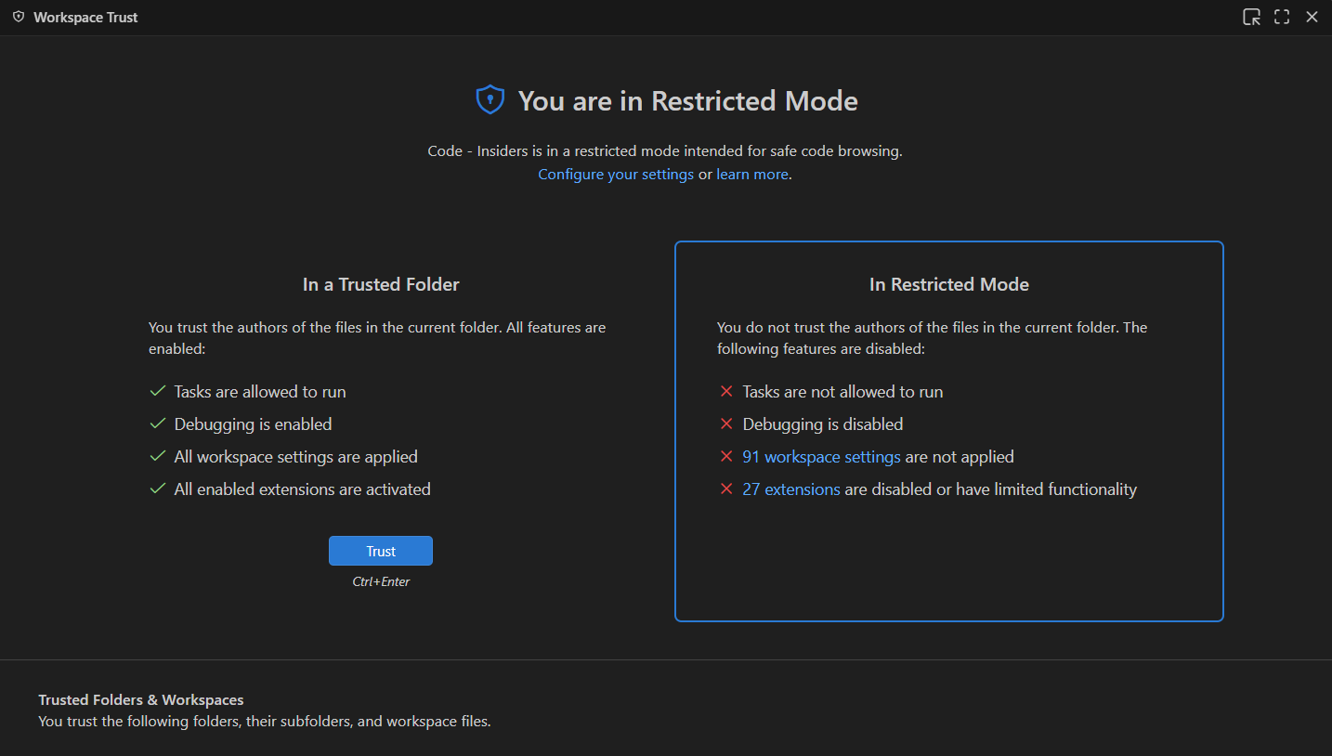
Task: Click the Trusted Folders & Workspaces heading
Action: tap(141, 699)
